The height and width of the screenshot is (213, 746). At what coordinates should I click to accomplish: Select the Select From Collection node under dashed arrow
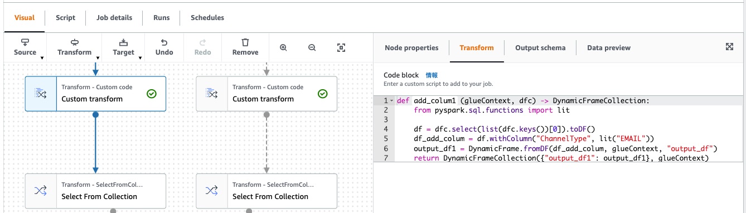point(267,191)
